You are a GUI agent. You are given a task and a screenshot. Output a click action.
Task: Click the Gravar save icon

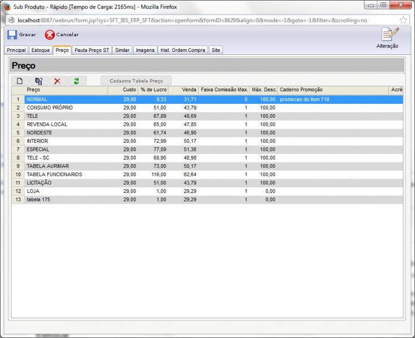point(12,34)
